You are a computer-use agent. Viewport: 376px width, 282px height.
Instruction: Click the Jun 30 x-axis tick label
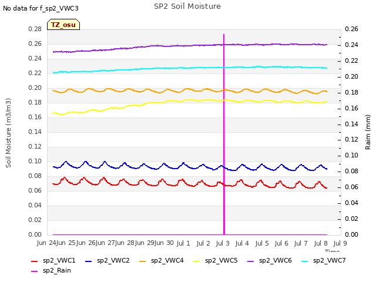[164, 243]
